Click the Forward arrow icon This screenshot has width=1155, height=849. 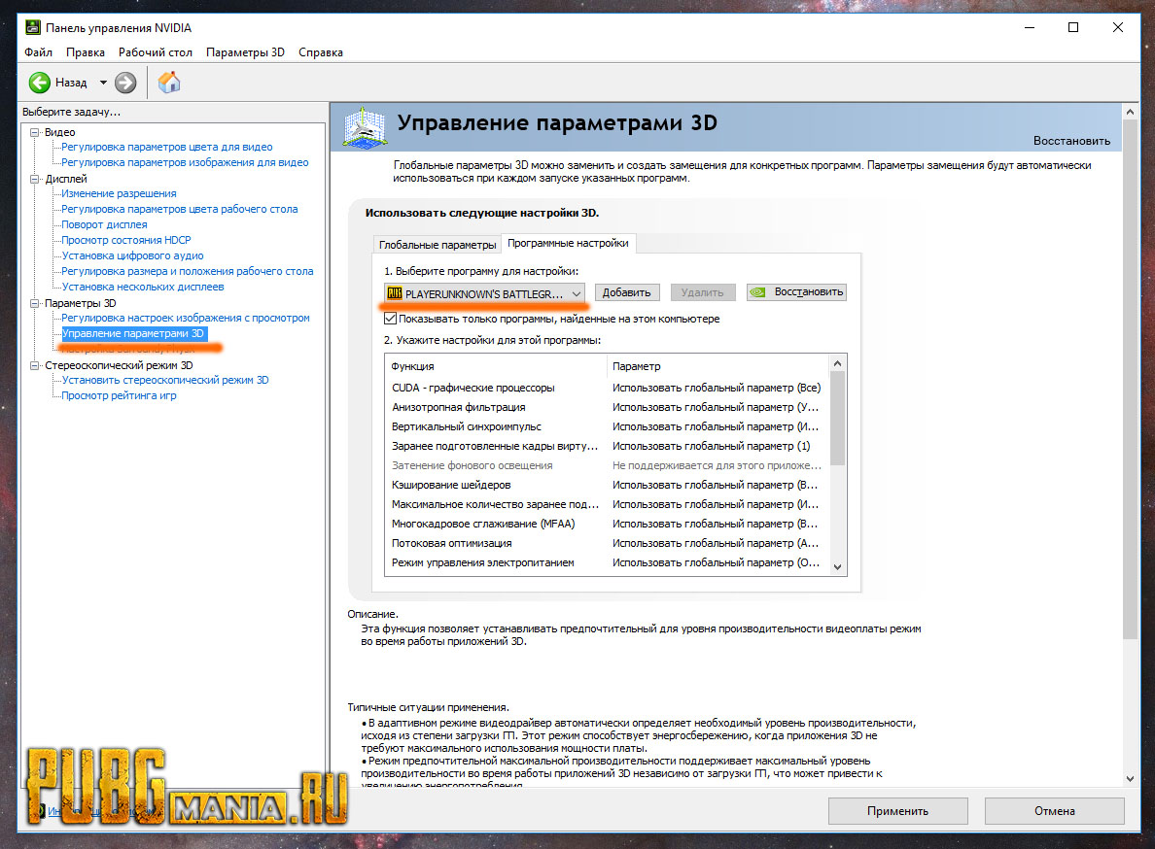[126, 83]
